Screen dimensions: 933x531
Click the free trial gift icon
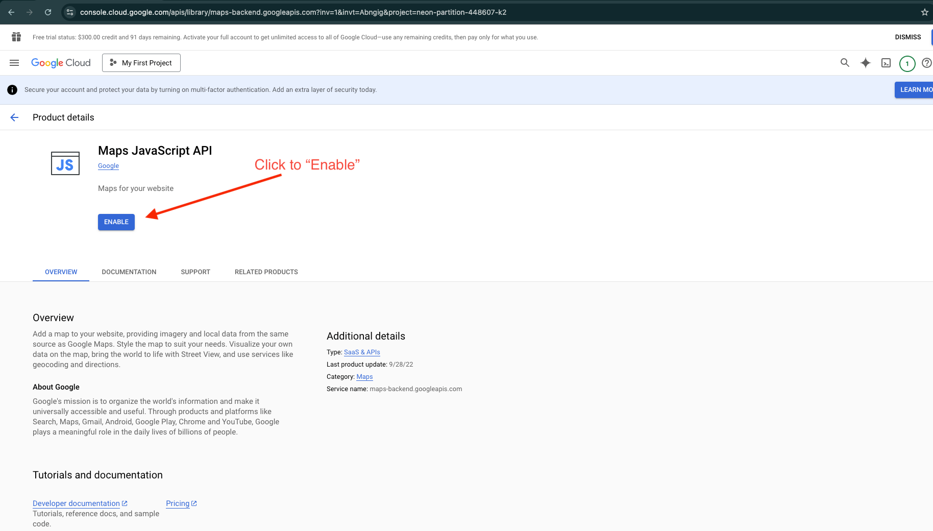pos(16,37)
